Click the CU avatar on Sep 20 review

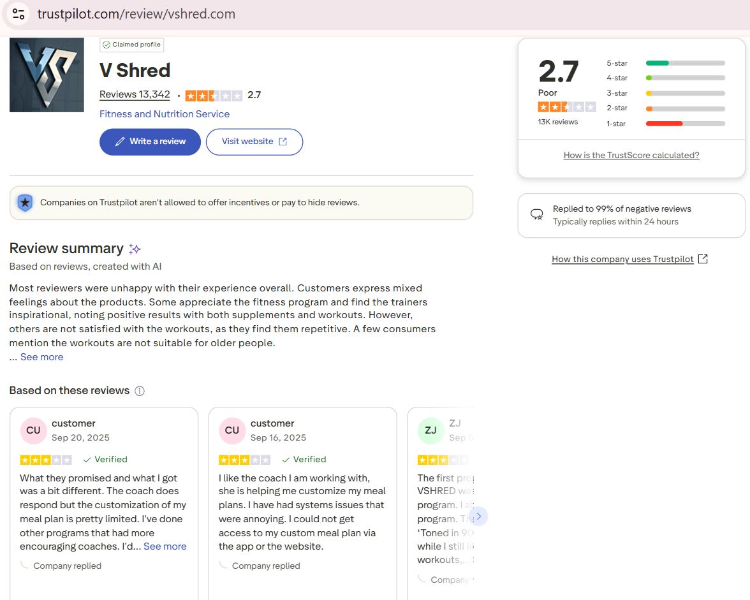[x=33, y=430]
